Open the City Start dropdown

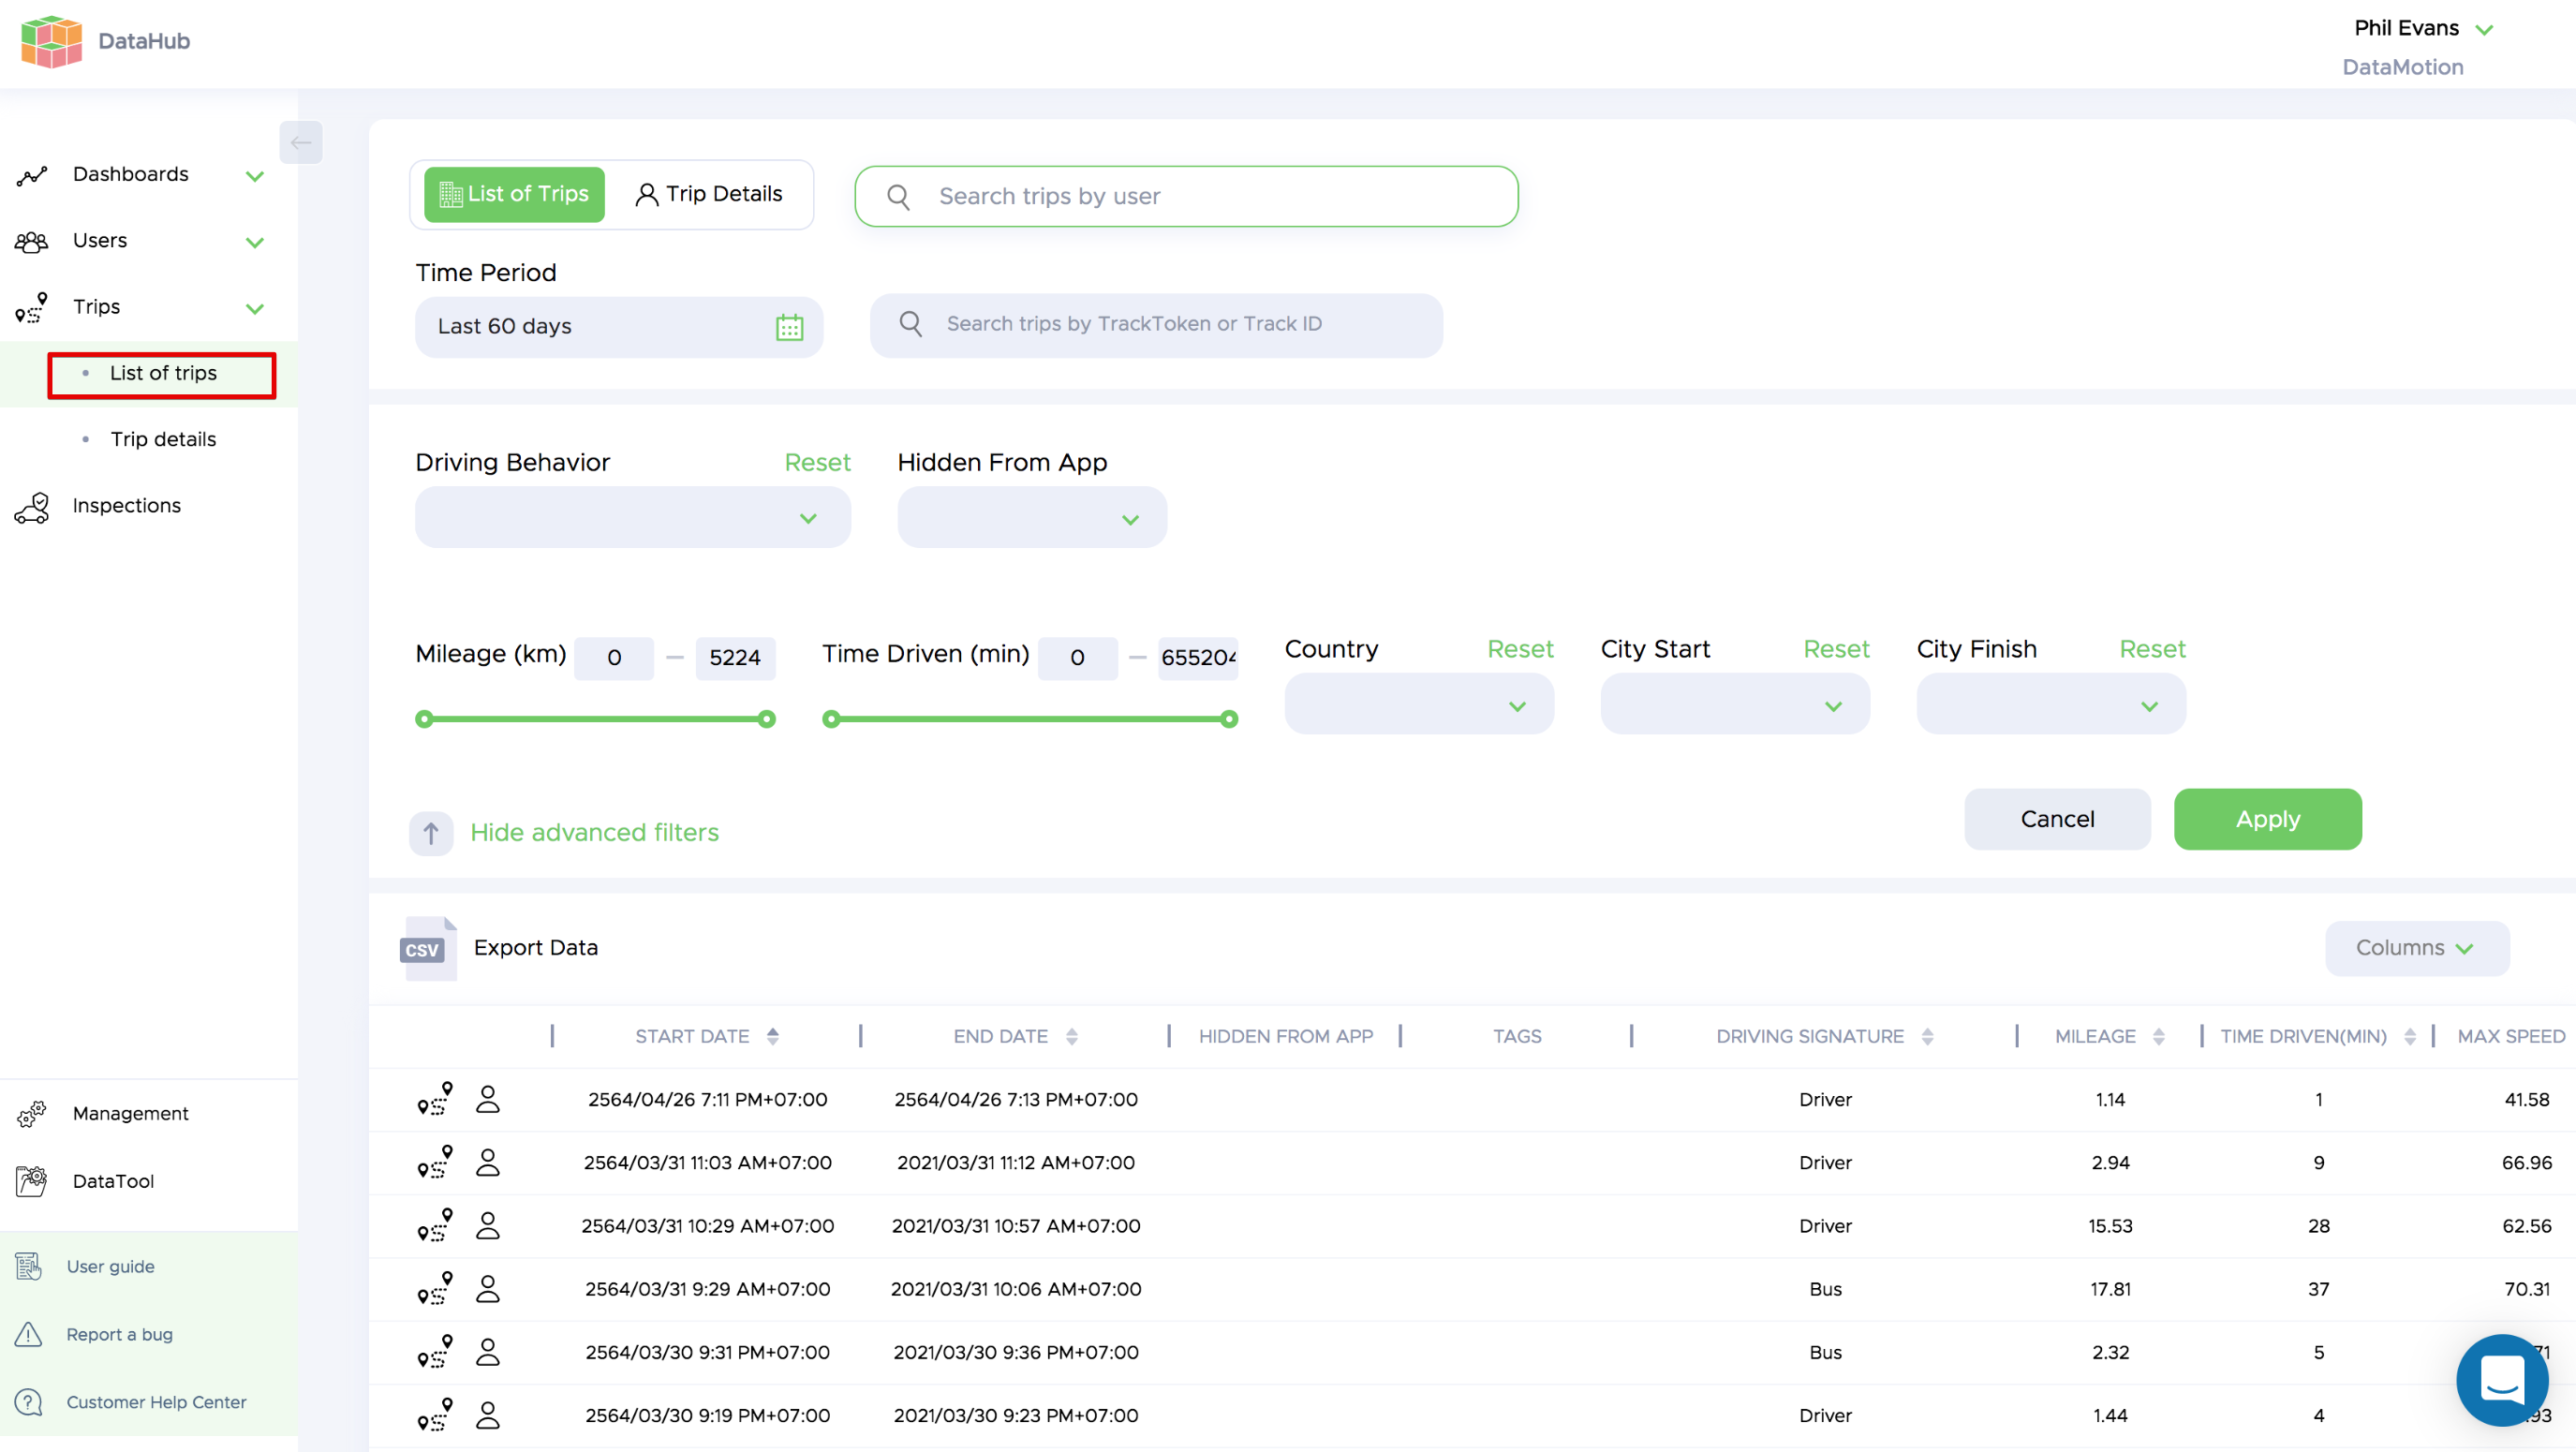click(1735, 704)
